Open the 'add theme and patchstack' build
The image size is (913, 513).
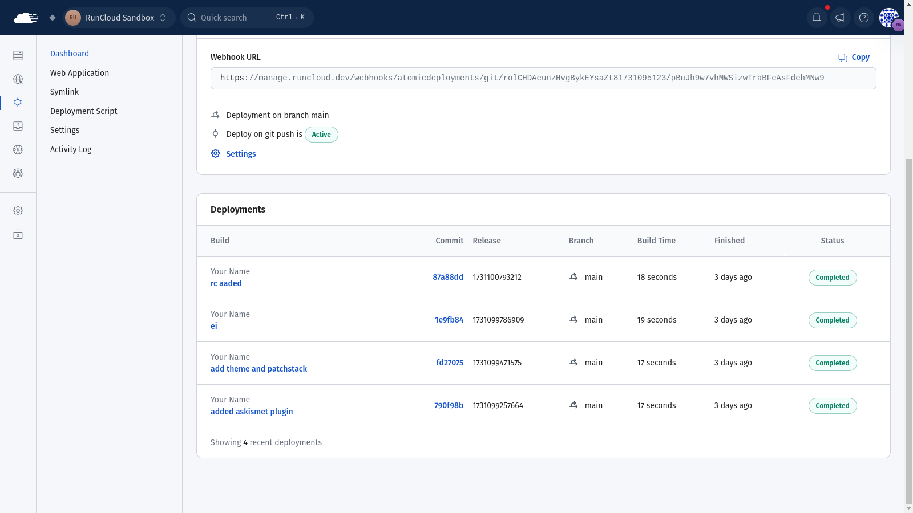258,369
